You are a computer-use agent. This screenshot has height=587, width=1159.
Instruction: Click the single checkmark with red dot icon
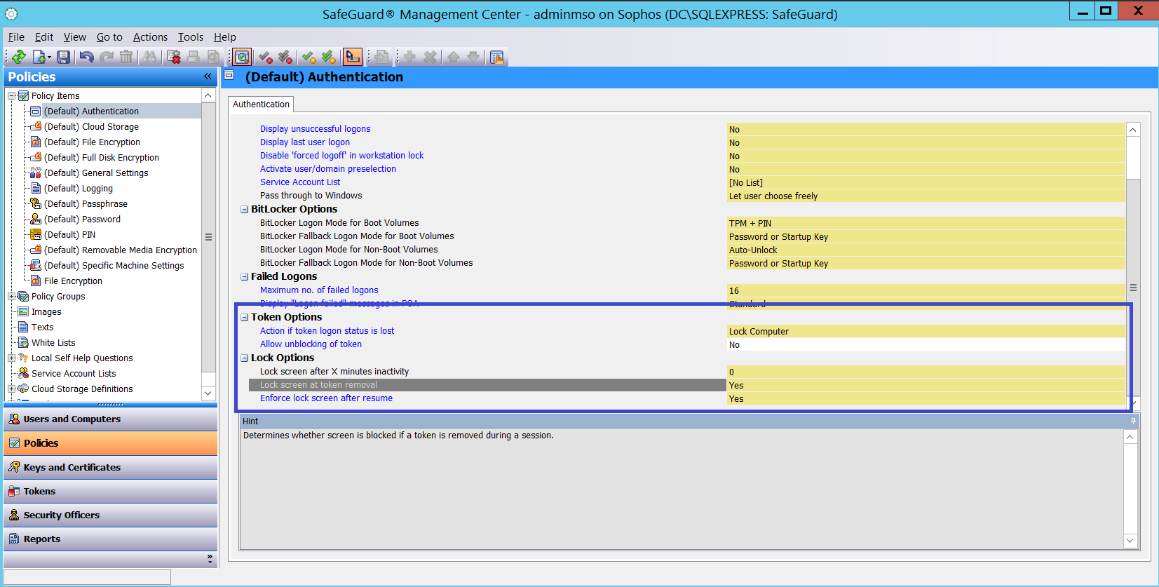pos(265,57)
